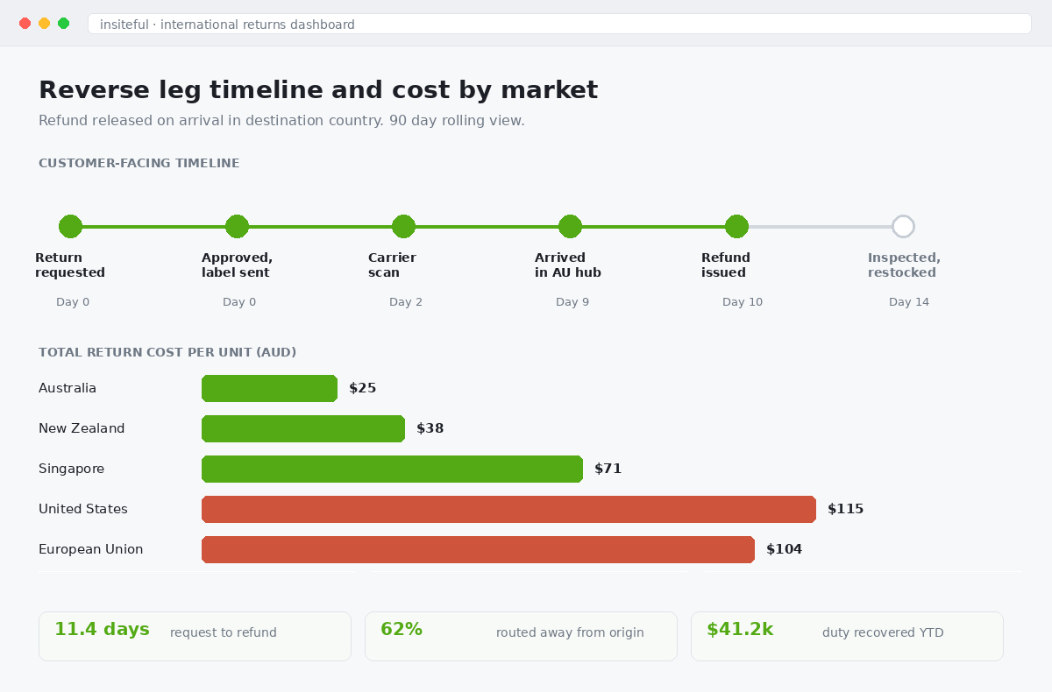1052x692 pixels.
Task: Select the Arrived in AU hub node
Action: click(x=570, y=227)
